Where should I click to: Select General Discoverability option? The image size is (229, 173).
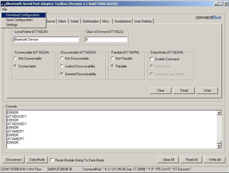coord(78,74)
